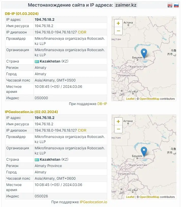Image resolution: width=186 pixels, height=207 pixels.
Task: Zoom out on the IPGeolocation.io map
Action: tap(118, 129)
